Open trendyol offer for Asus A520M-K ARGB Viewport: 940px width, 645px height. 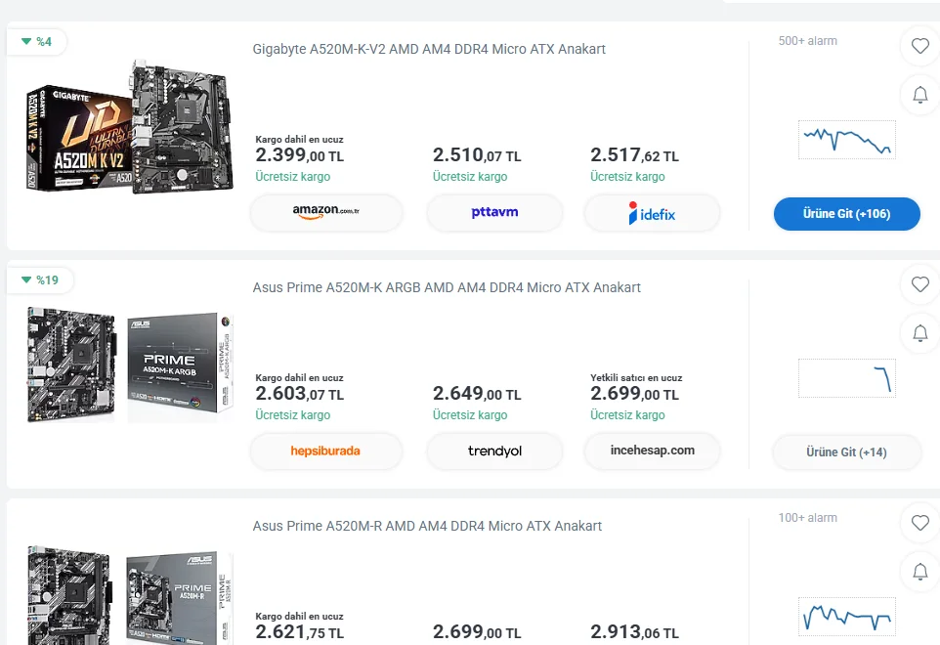click(494, 451)
